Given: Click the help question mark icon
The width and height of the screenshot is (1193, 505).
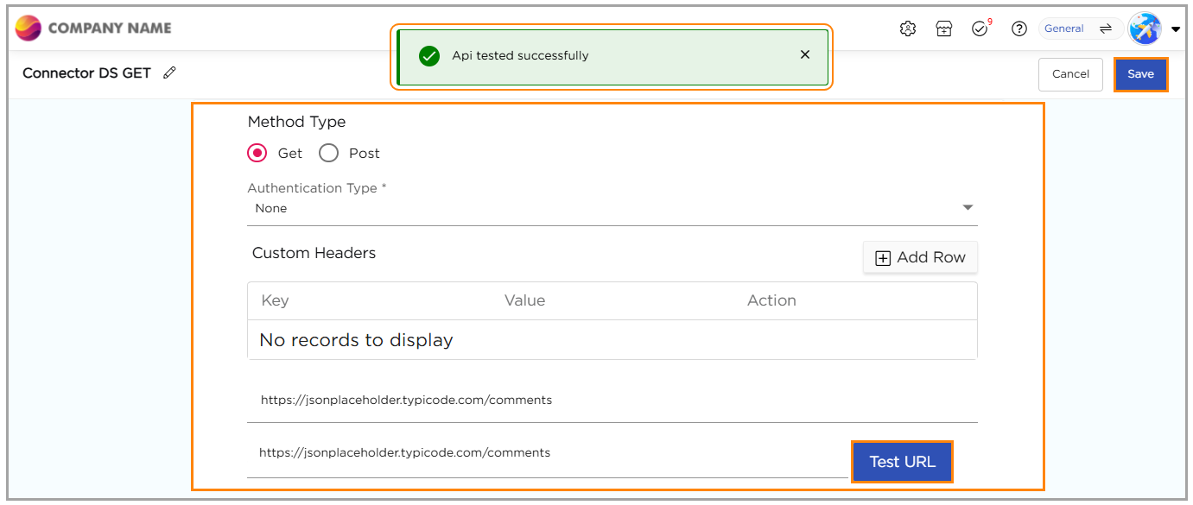Looking at the screenshot, I should pyautogui.click(x=1019, y=28).
